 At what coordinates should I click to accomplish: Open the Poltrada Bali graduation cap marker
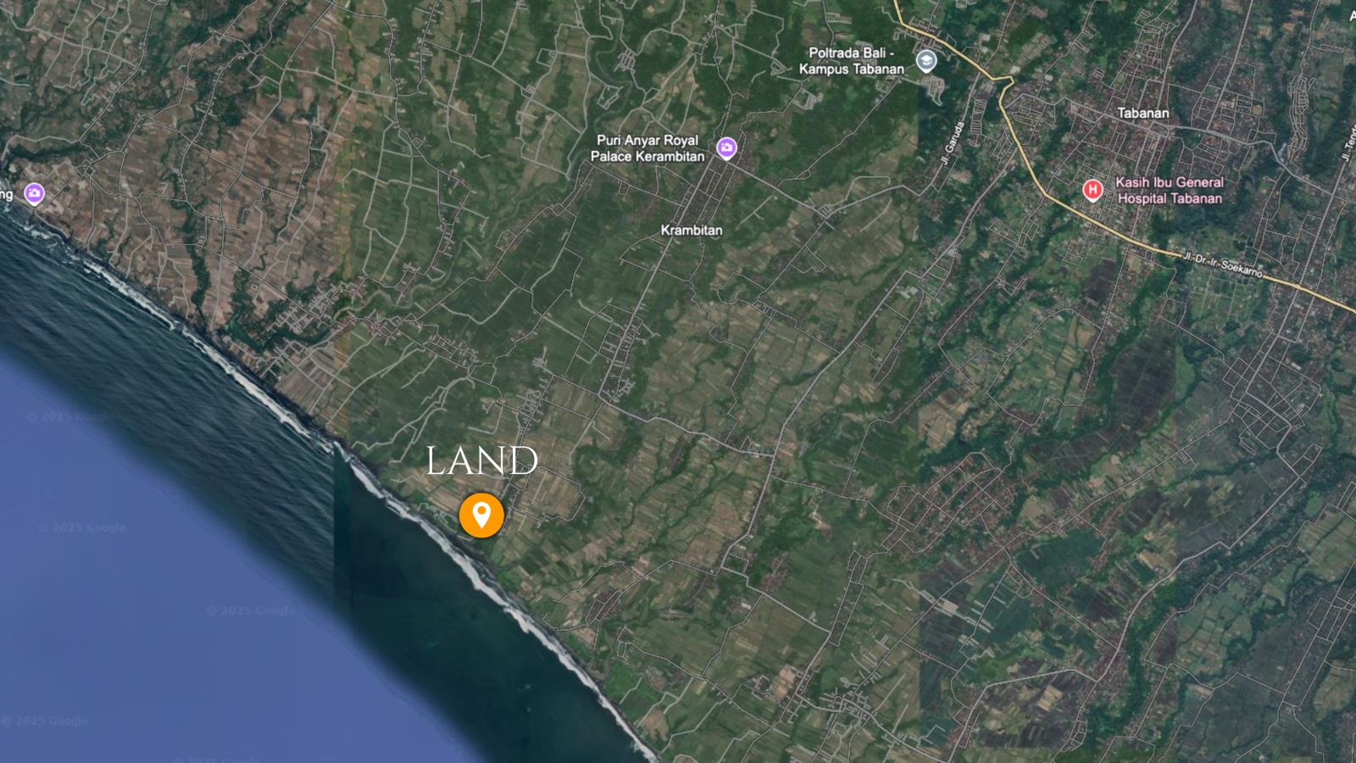(x=927, y=61)
